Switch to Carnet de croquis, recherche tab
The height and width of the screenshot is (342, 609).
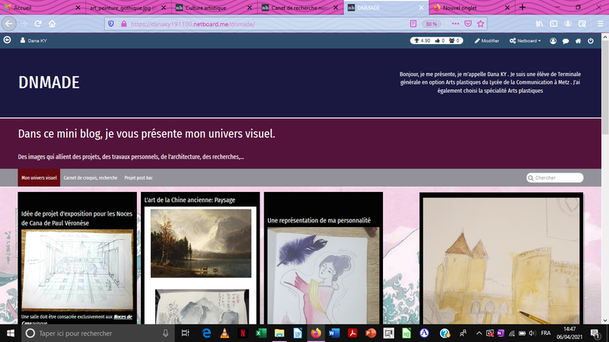point(90,177)
